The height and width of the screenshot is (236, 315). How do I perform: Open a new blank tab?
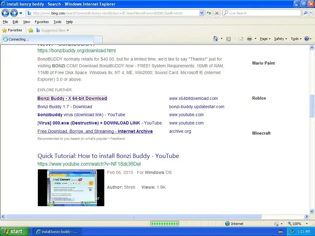(98, 39)
